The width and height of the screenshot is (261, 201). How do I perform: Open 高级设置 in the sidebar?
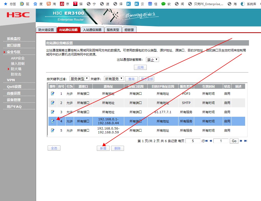tap(14, 93)
